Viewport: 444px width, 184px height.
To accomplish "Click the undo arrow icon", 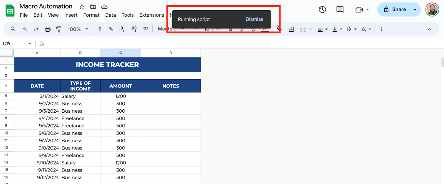I will tap(25, 29).
